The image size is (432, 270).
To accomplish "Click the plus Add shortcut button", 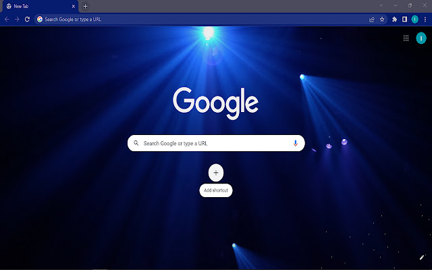I will click(x=216, y=173).
